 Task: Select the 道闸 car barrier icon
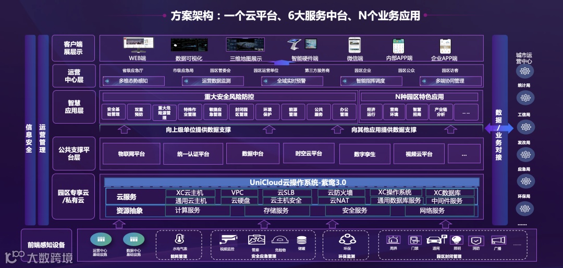tap(436, 240)
